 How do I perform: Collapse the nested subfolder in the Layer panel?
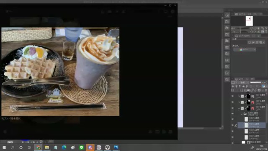241,114
